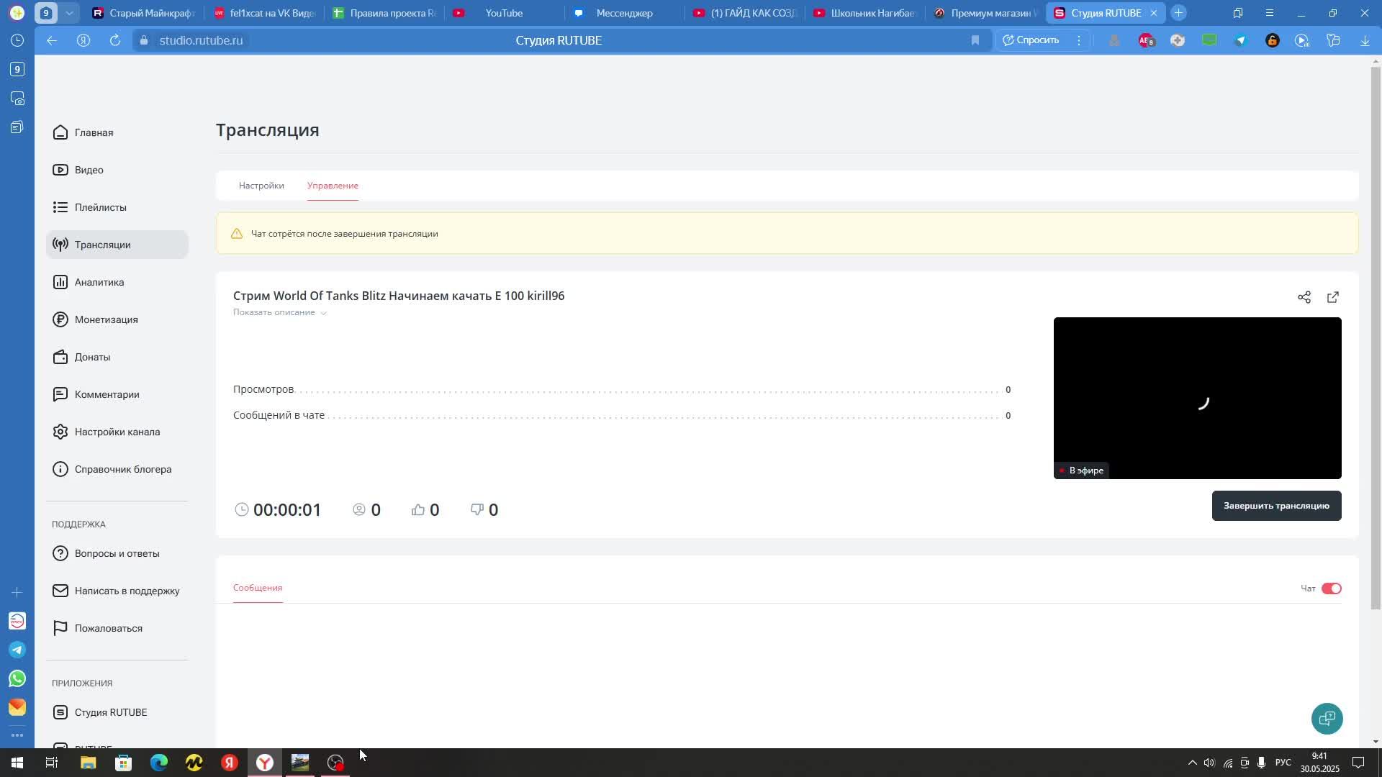Click the screenshot tool in side panel

17,98
